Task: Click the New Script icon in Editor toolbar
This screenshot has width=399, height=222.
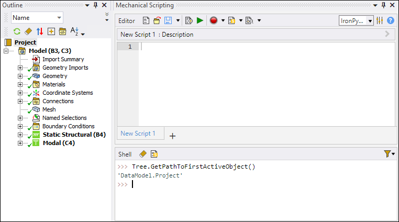Action: point(146,21)
